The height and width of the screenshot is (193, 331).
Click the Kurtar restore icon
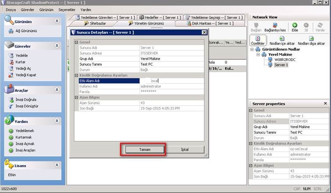click(11, 62)
